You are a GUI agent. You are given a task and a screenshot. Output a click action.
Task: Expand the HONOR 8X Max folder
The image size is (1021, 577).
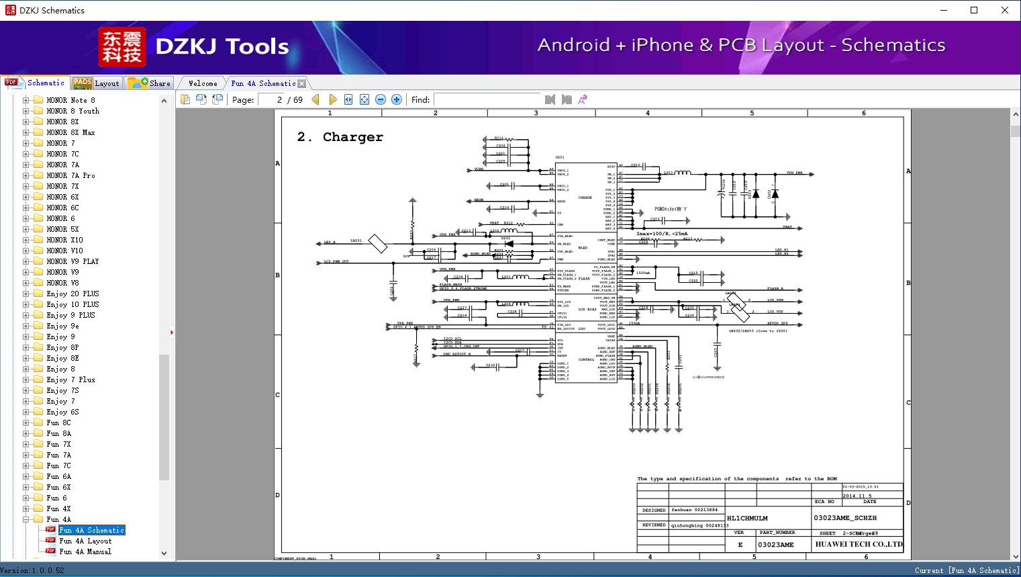point(26,132)
